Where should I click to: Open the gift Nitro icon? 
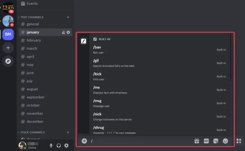coord(197,141)
